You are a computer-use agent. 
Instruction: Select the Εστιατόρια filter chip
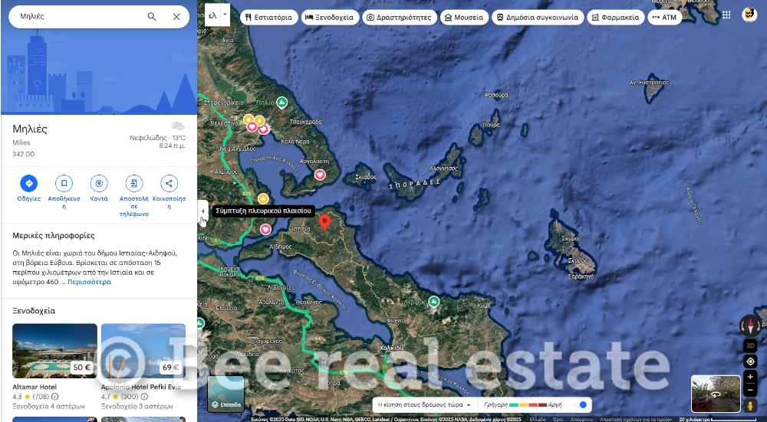(x=268, y=17)
